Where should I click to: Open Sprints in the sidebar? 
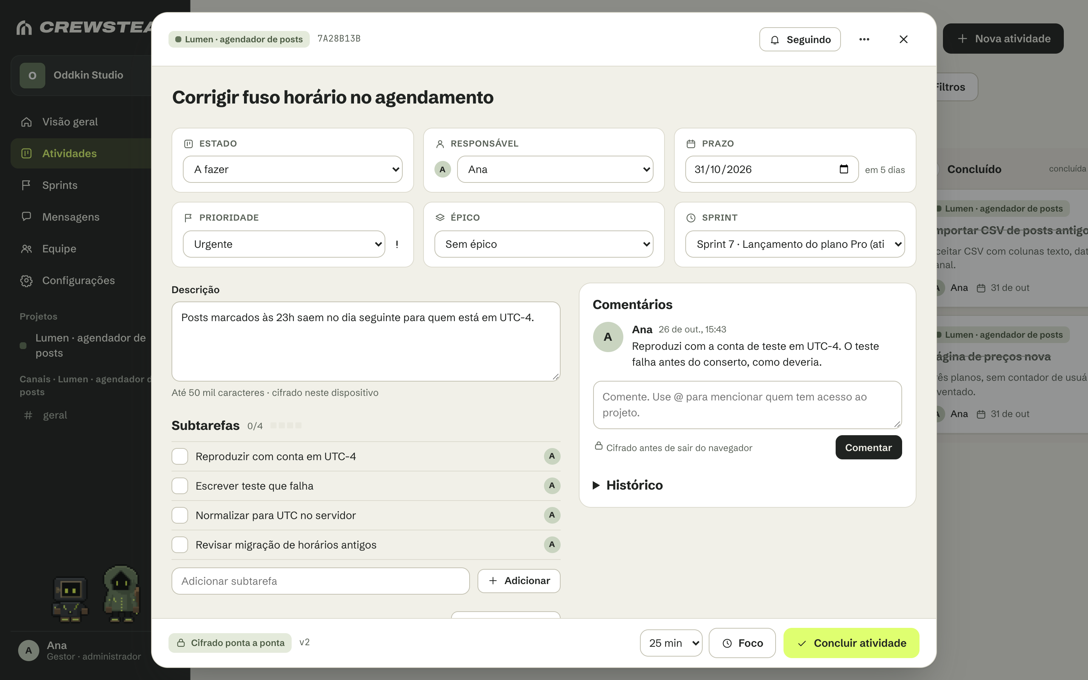coord(81,185)
